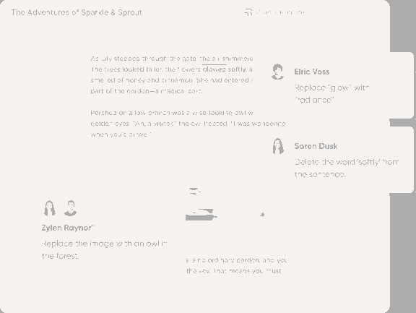Click Soren Dusk's avatar icon
Image resolution: width=416 pixels, height=313 pixels.
278,146
